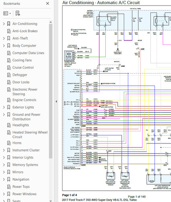Collapse the navigation pane with divider arrow
The image size is (171, 202).
tap(56, 101)
